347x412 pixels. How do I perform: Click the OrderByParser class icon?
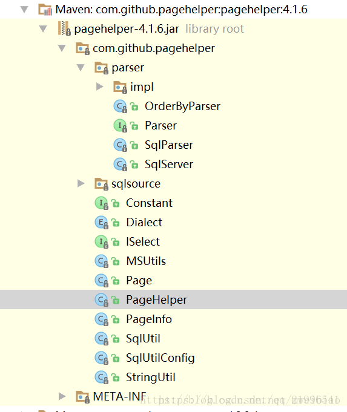click(121, 106)
